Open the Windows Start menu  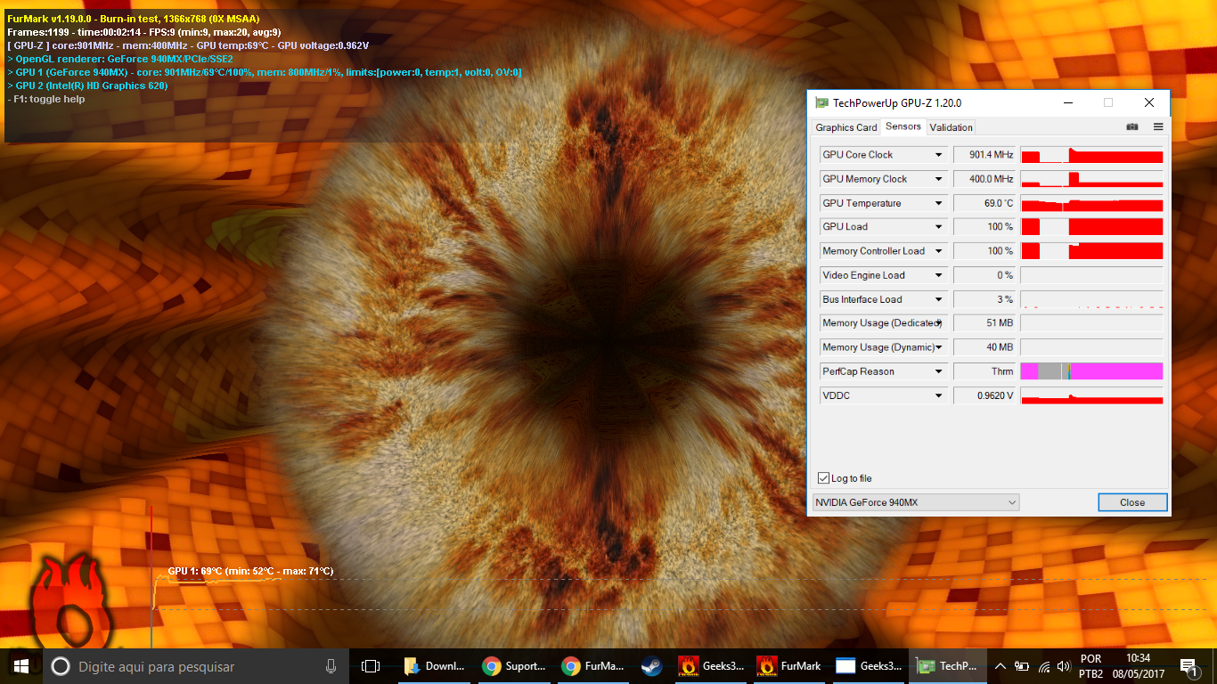(x=20, y=666)
